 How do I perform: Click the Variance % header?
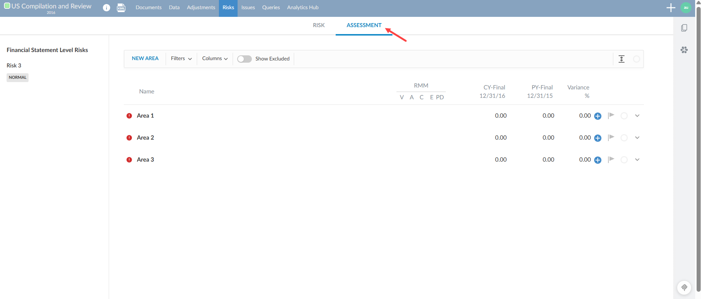578,92
